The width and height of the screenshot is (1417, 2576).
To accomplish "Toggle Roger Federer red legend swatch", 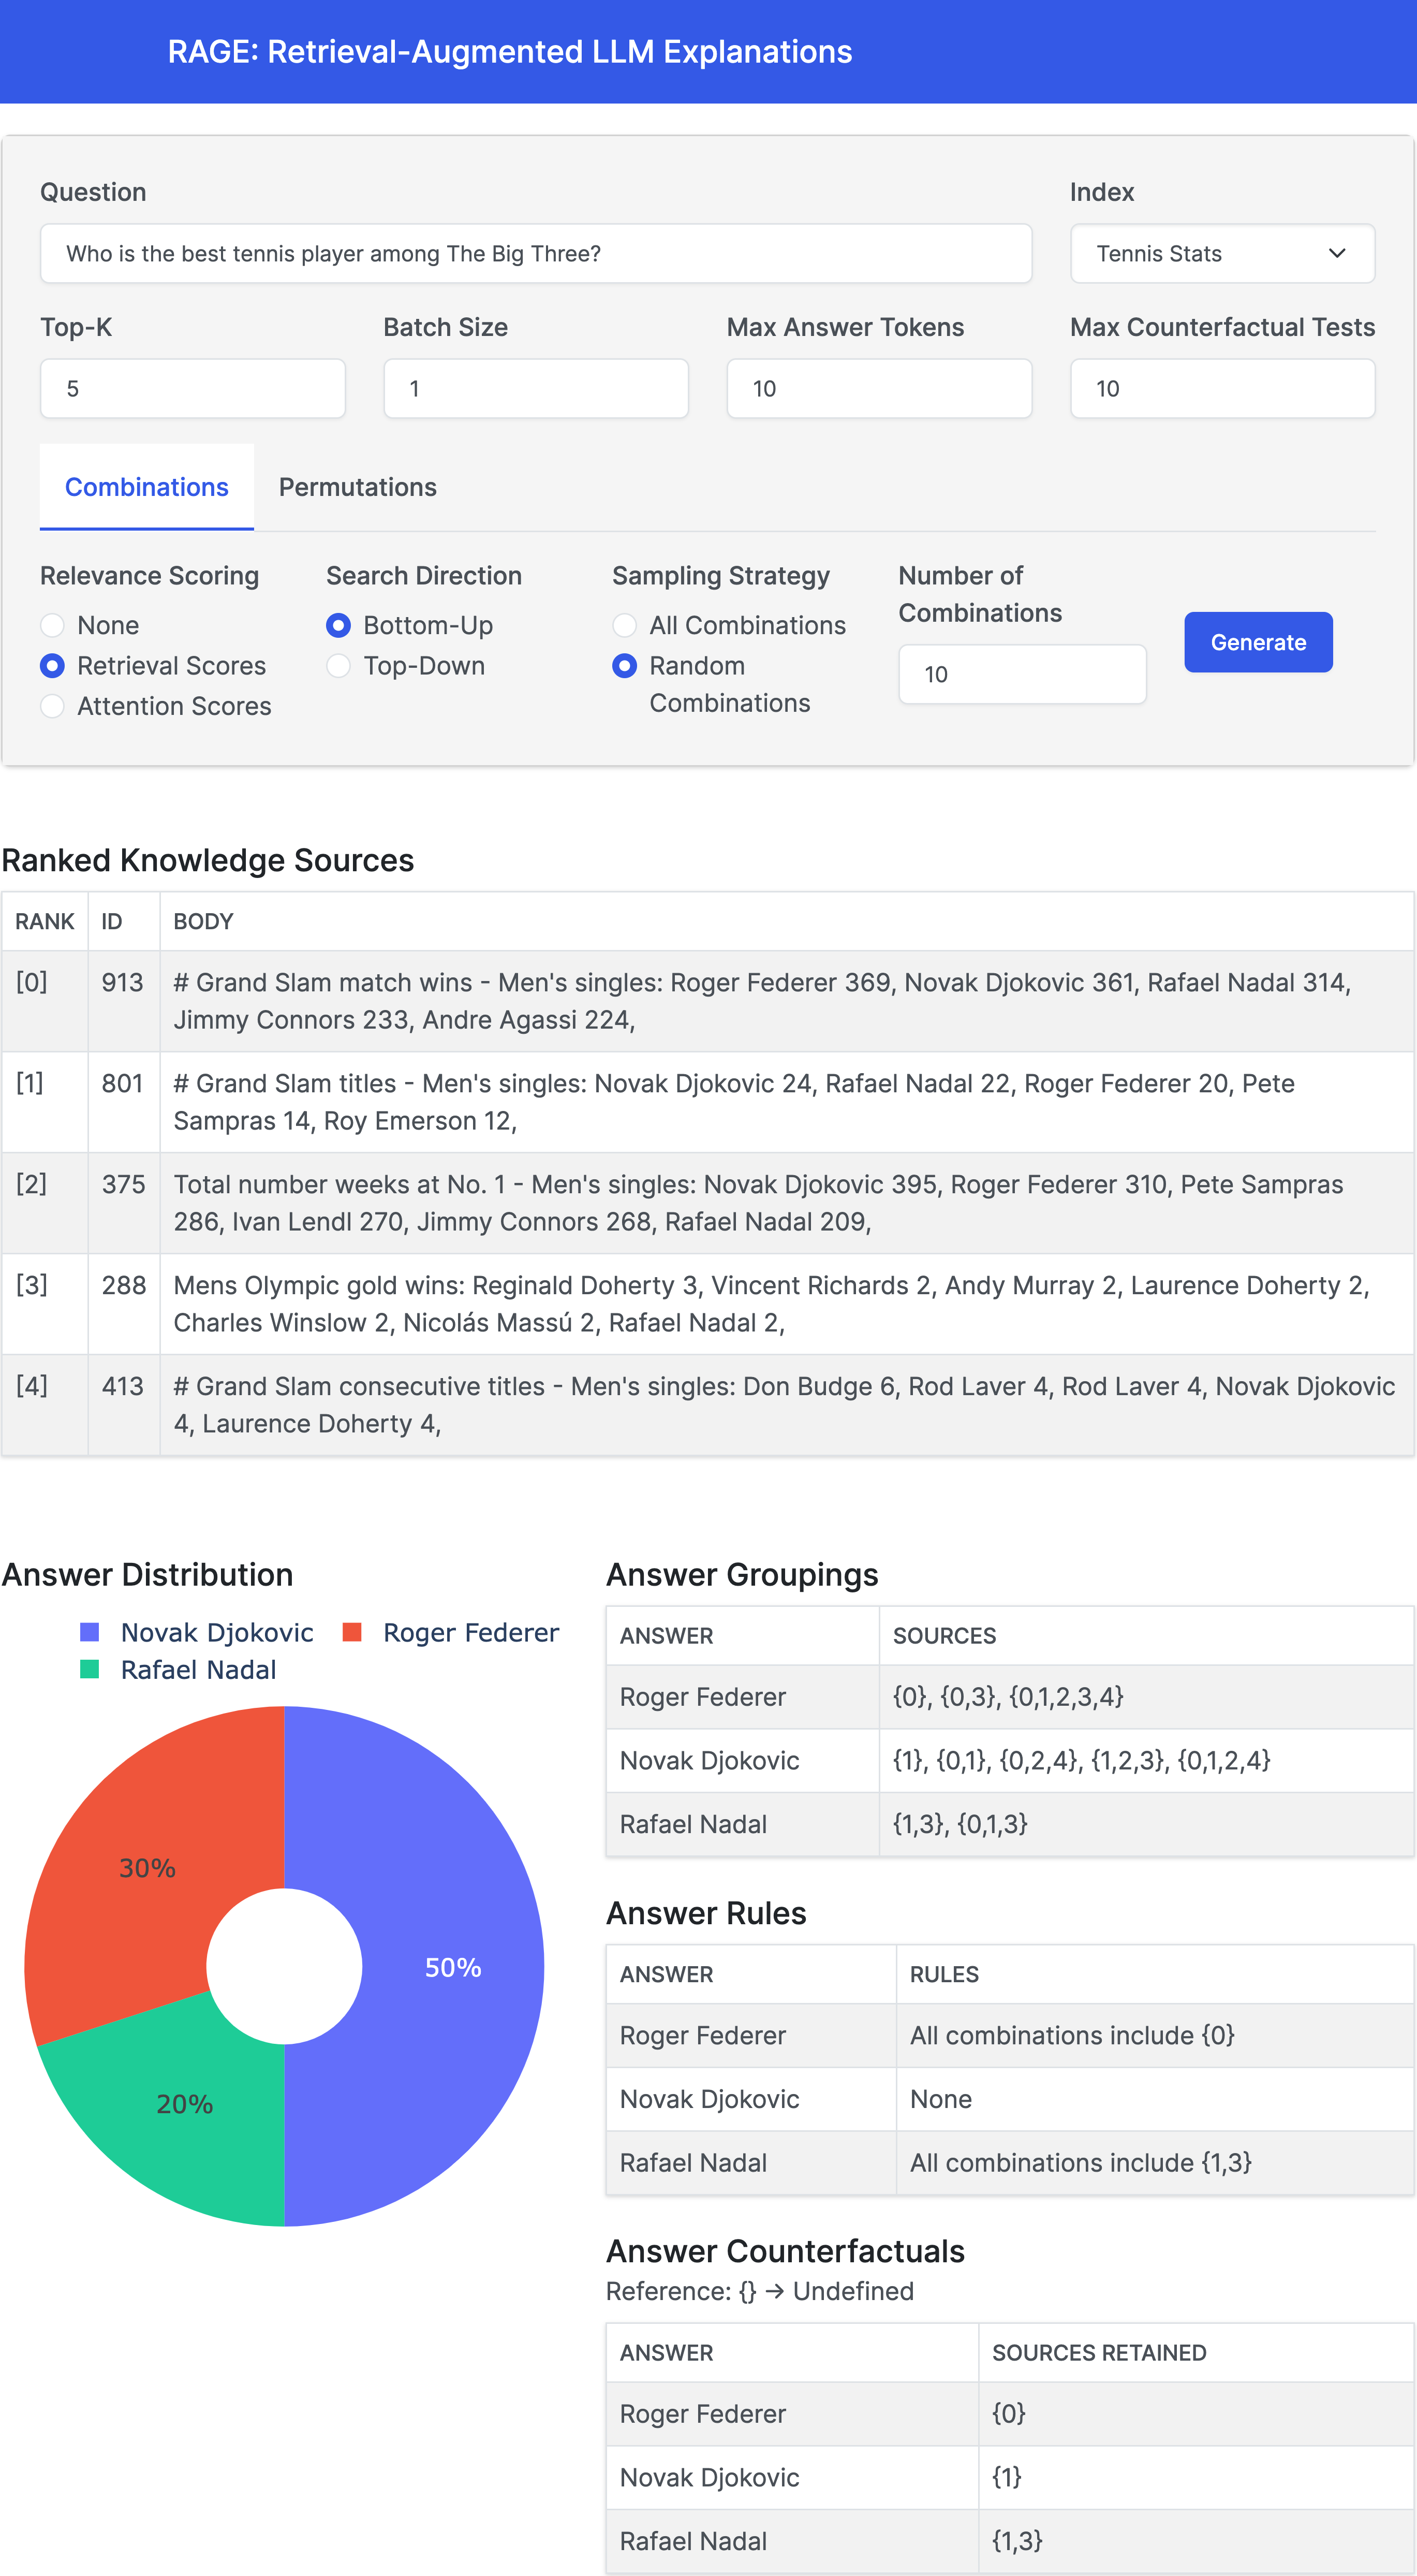I will pos(352,1633).
